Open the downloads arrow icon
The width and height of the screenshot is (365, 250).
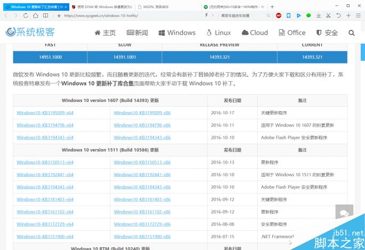tap(319, 15)
